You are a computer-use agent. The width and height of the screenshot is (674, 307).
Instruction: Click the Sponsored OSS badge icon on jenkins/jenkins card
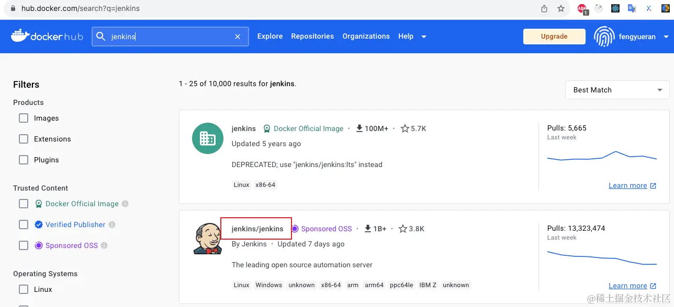click(295, 229)
